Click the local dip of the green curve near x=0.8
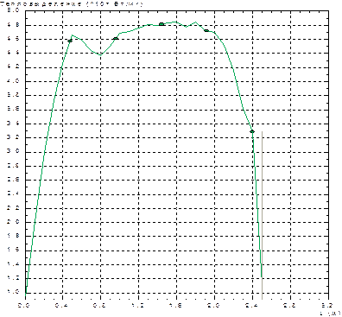 100,55
